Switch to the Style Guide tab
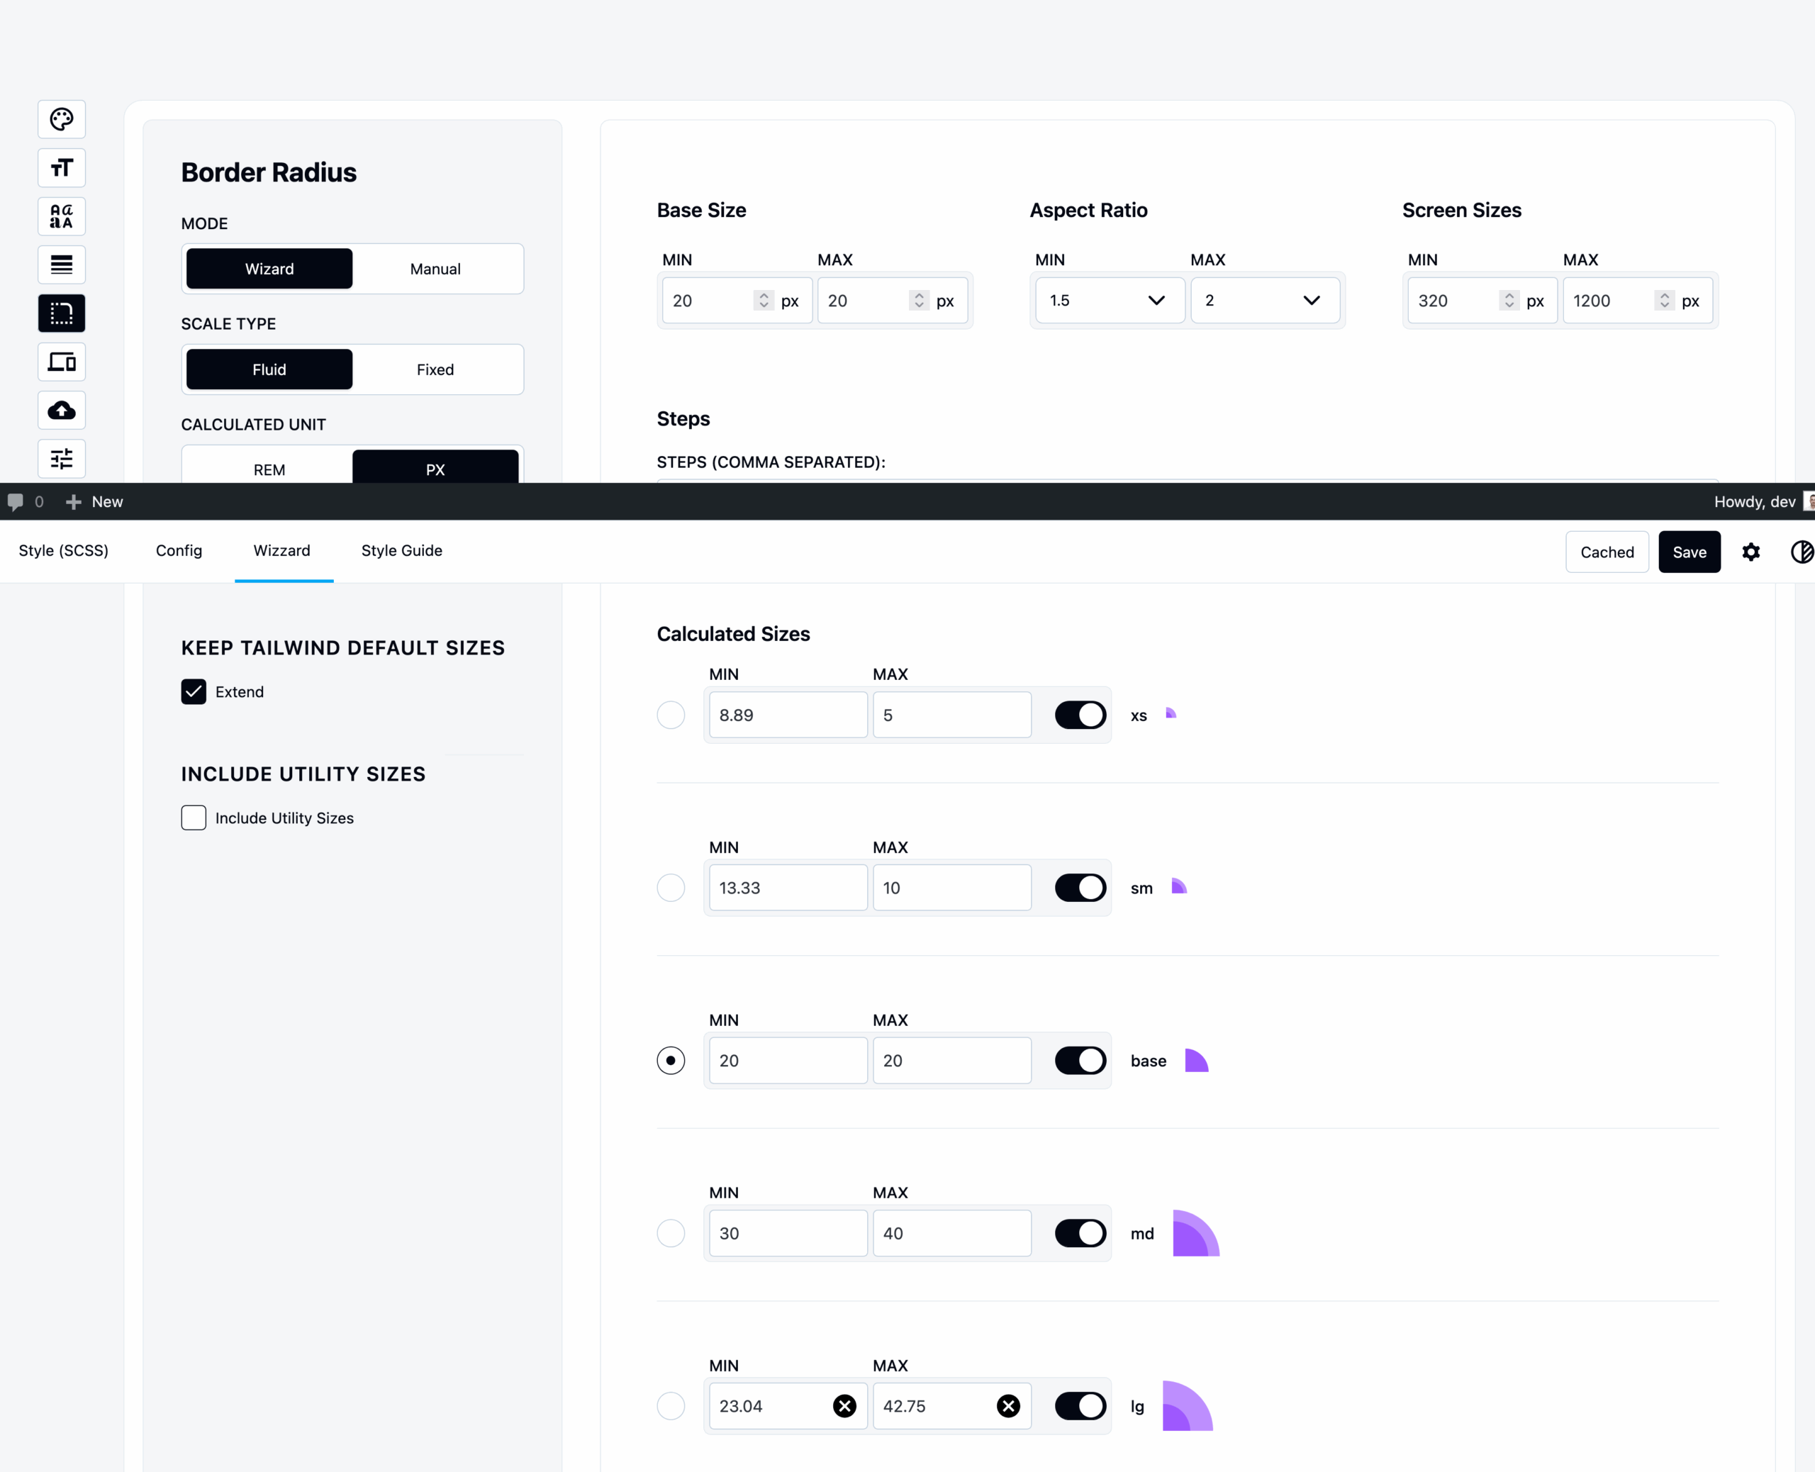 pos(401,550)
